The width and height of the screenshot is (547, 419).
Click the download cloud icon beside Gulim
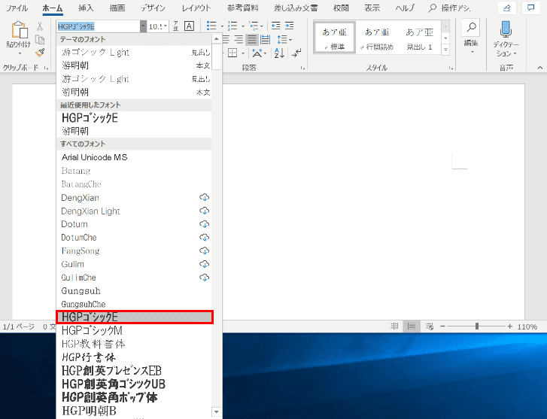pyautogui.click(x=204, y=264)
